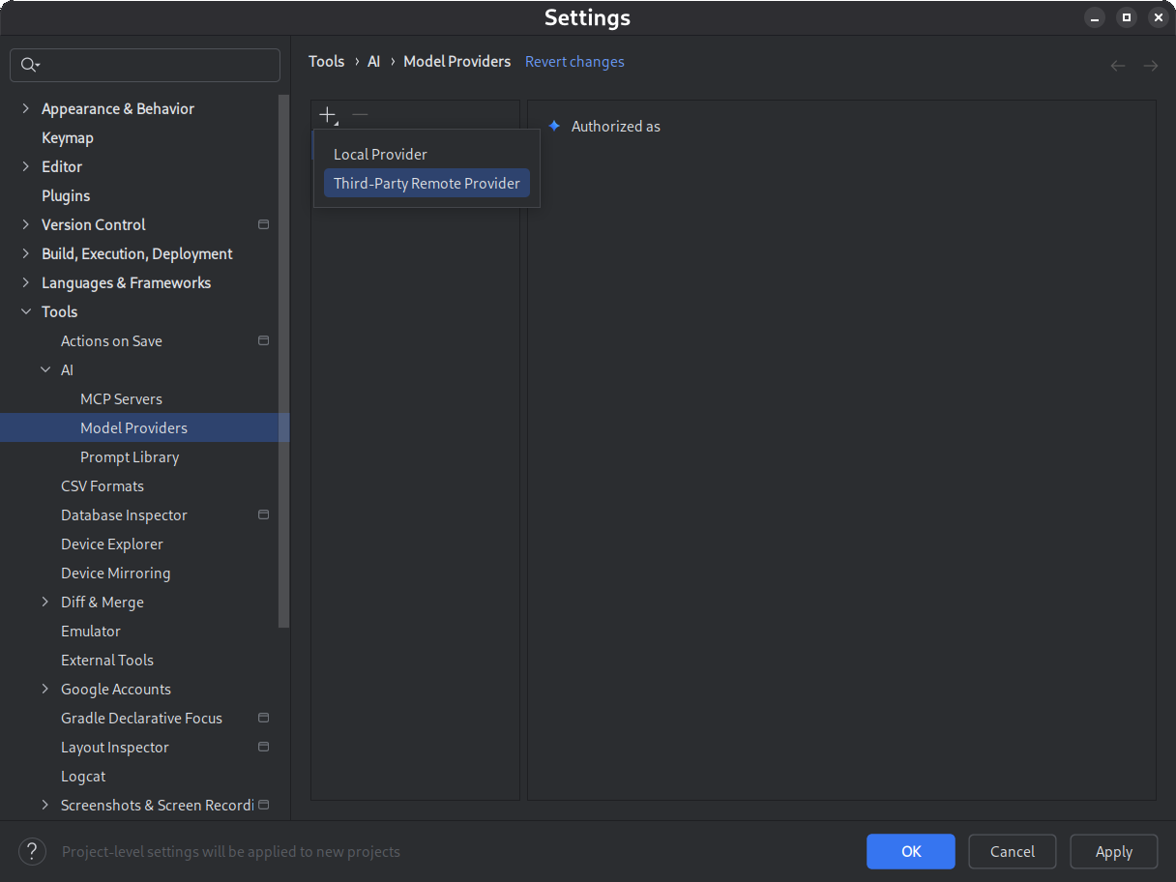
Task: Click the icon beside Layout Inspector
Action: tap(263, 747)
